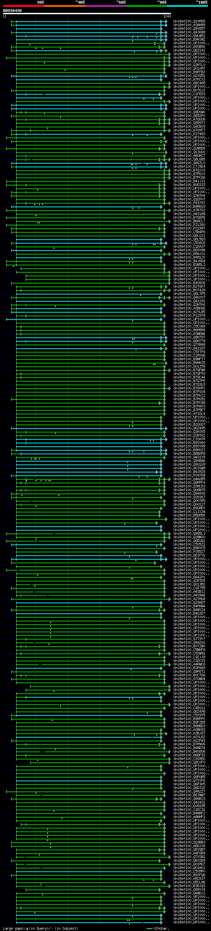211x931 pixels.
Task: Select UniRef100_P93797 label
Action: pyautogui.click(x=189, y=203)
